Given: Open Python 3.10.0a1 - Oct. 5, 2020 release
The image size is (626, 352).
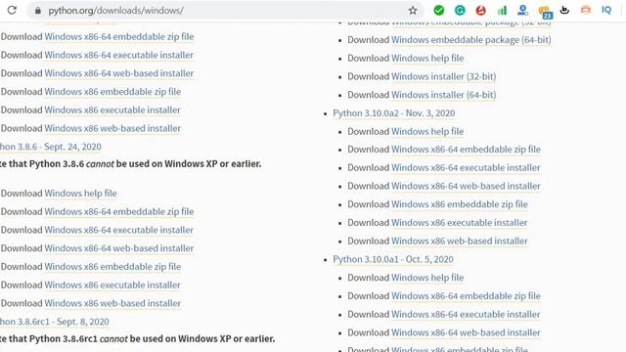Looking at the screenshot, I should tap(393, 259).
